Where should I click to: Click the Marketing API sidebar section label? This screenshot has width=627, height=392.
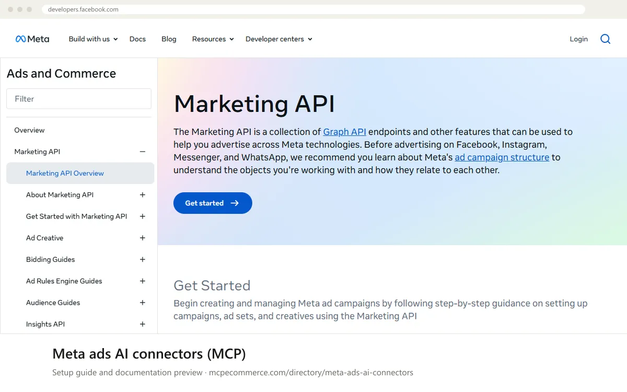[x=37, y=152]
